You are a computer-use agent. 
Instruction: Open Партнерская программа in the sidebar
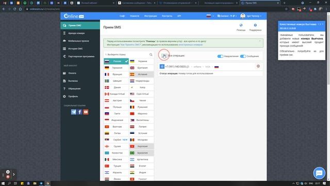click(80, 56)
